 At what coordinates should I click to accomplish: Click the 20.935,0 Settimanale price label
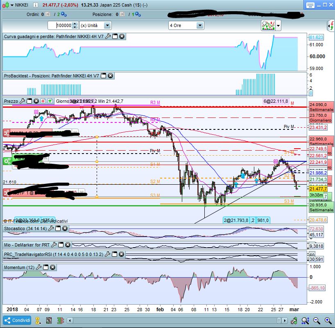tap(321, 207)
